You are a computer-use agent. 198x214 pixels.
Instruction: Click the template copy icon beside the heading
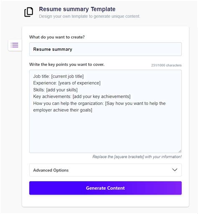tap(29, 12)
